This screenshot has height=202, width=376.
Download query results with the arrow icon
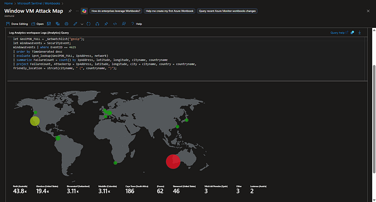pos(359,33)
